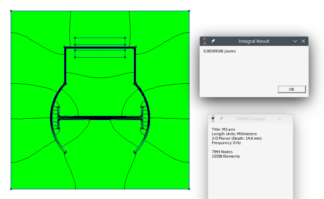This screenshot has width=324, height=199.
Task: Confirm the Integral Result with OK
Action: click(292, 89)
